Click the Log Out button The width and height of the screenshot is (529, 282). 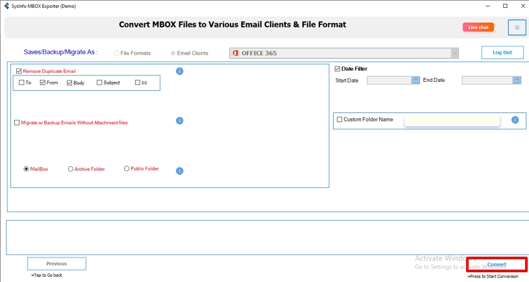point(502,53)
